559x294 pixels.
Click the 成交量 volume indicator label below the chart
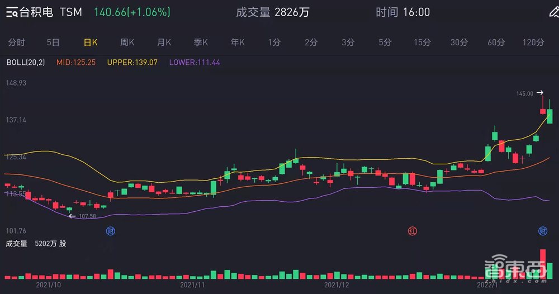coord(17,244)
